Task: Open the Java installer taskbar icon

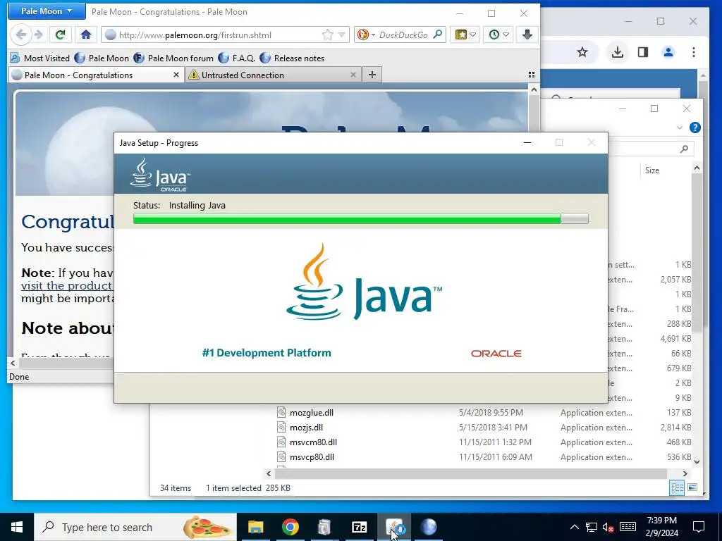Action: tap(394, 527)
